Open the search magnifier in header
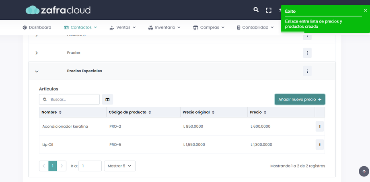The width and height of the screenshot is (370, 182). tap(256, 10)
